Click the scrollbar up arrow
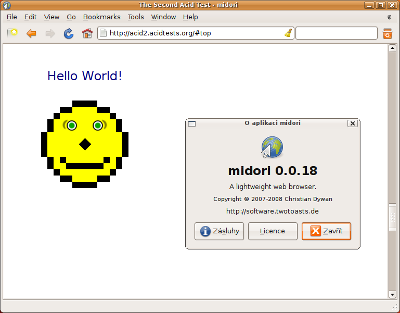 pos(392,48)
